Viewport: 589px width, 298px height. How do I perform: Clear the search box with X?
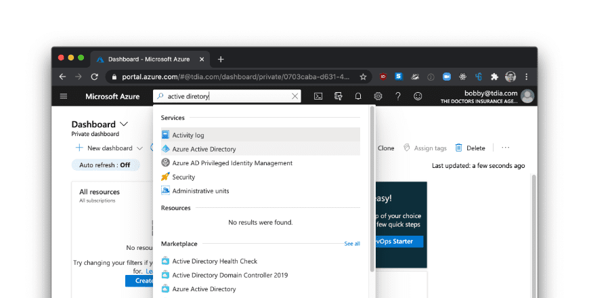pyautogui.click(x=295, y=96)
